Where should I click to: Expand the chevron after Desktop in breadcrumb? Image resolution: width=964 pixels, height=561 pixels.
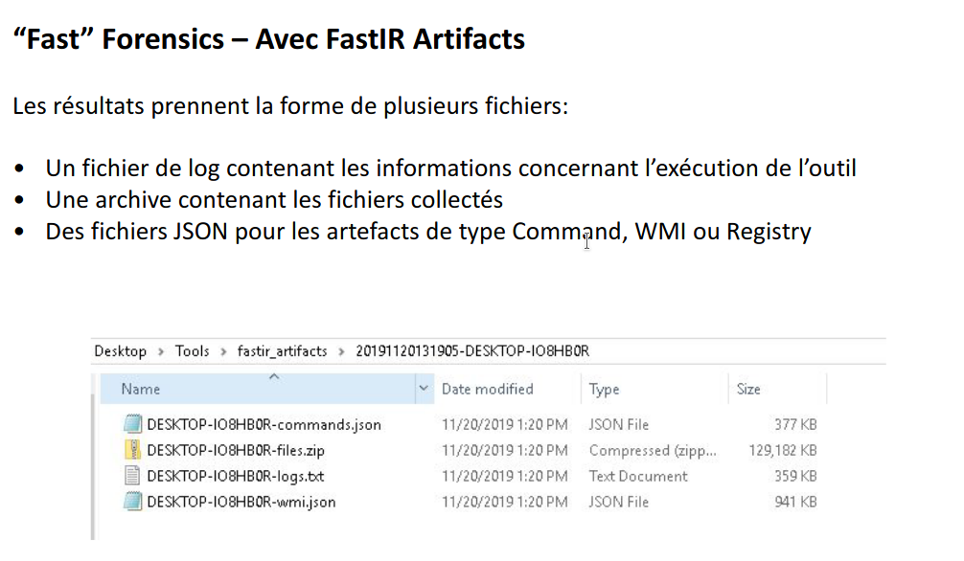[162, 351]
